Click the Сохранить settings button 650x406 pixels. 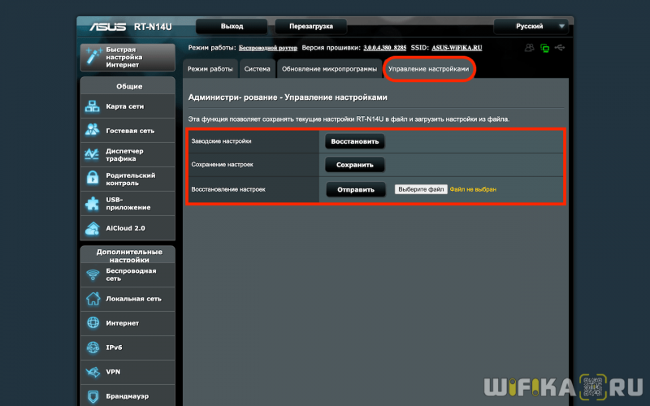(355, 165)
